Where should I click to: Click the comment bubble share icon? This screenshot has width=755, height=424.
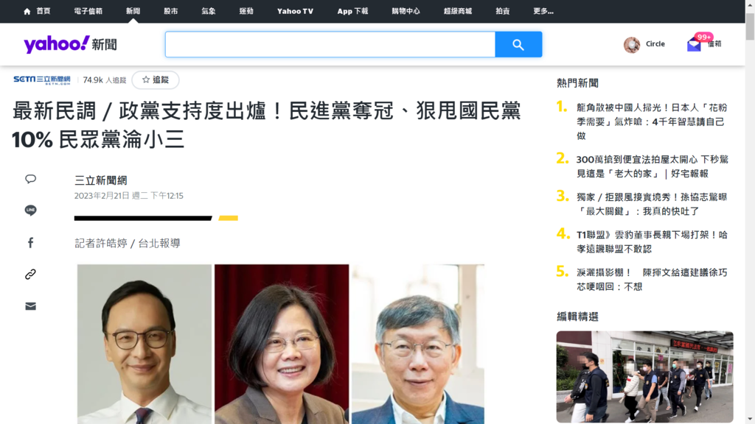[x=30, y=180]
